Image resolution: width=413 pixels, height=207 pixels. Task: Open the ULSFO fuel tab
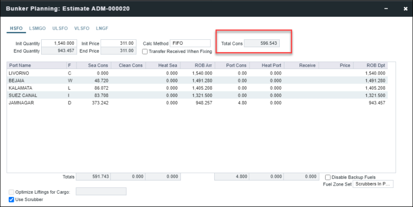click(60, 28)
